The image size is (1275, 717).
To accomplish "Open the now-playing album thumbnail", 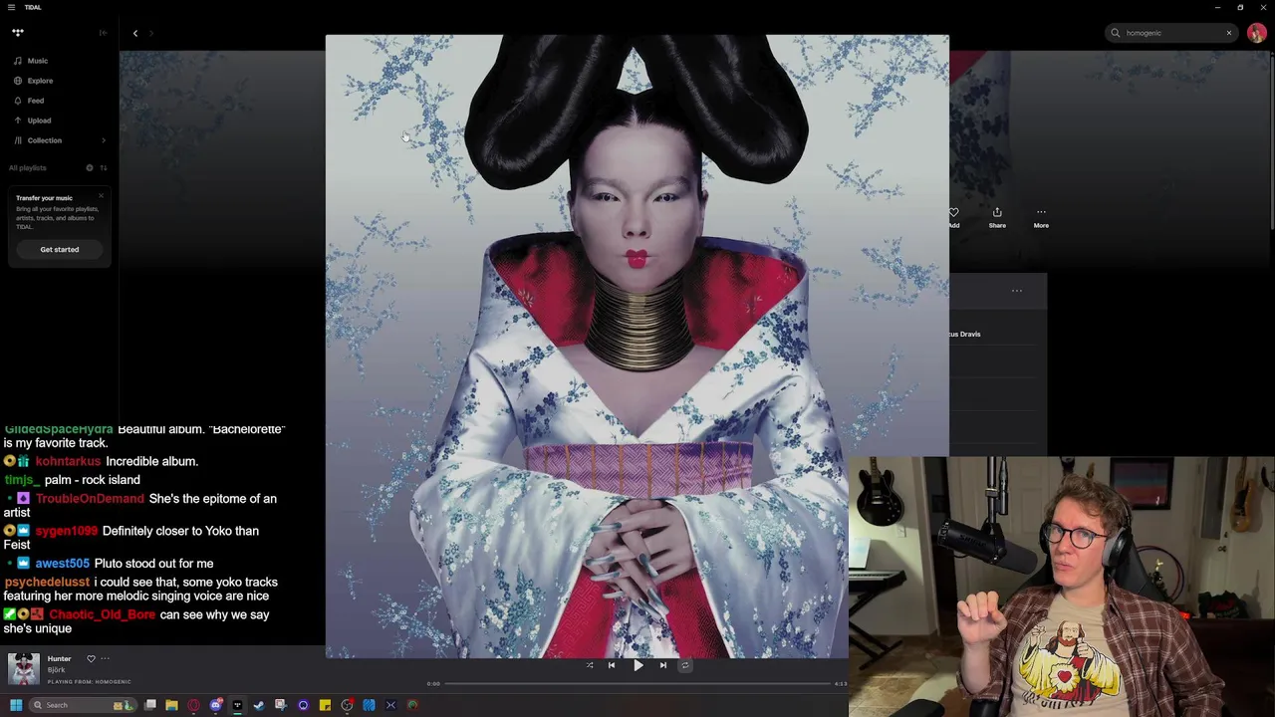I will 24,669.
